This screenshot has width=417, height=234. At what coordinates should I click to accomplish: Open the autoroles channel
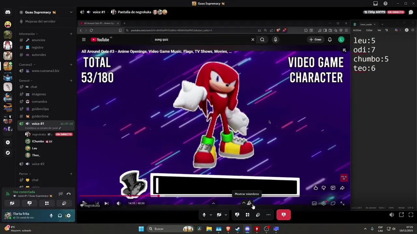46,55
